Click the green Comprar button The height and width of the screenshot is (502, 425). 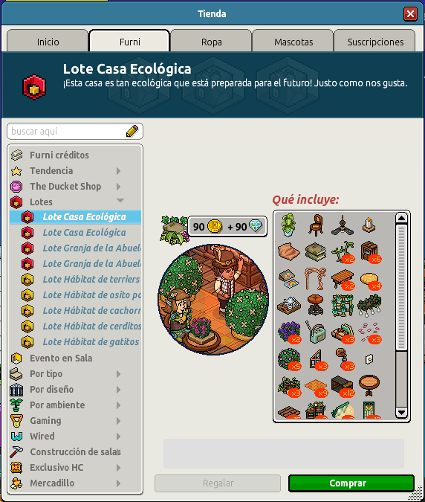351,483
